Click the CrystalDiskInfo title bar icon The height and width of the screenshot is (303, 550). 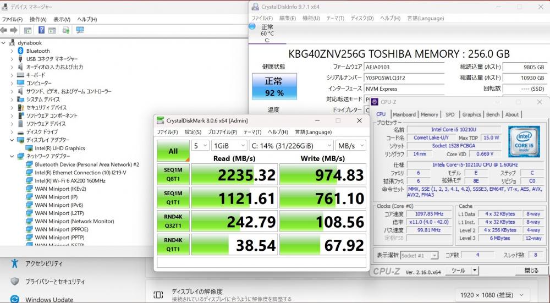255,7
